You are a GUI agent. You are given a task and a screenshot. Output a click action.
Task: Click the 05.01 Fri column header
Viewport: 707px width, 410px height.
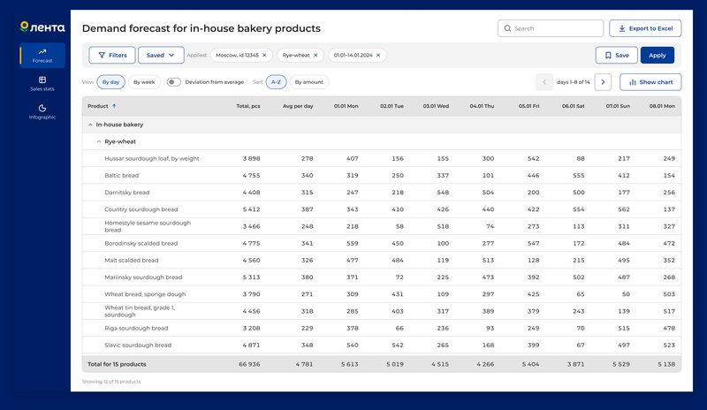point(528,106)
